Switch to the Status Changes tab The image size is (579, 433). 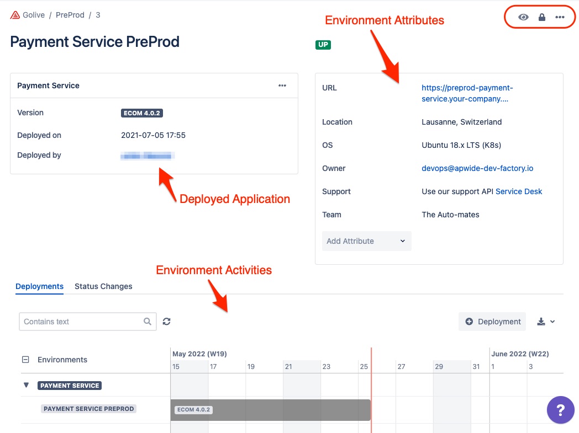(103, 286)
